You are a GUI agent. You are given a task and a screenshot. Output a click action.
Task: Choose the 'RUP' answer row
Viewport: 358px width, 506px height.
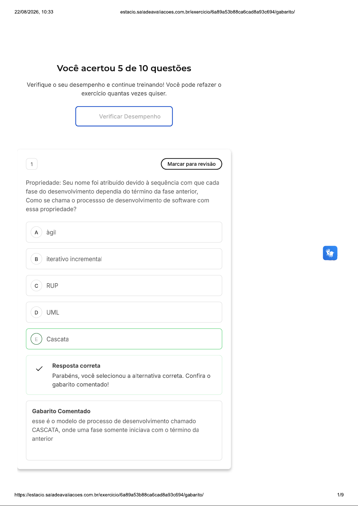(x=124, y=286)
